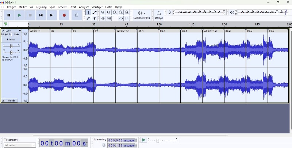
Task: Click the Effekter button on track panel
Action: point(11,40)
